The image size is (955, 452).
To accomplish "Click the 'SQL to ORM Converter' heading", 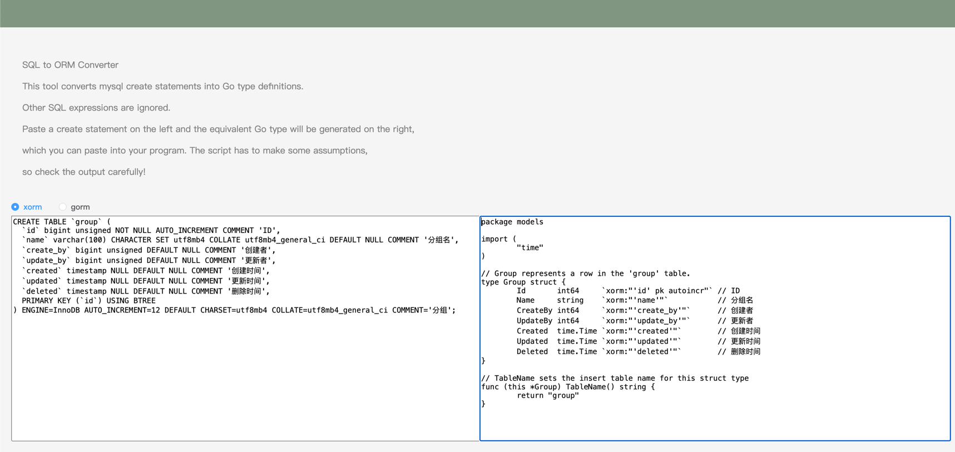I will 70,65.
